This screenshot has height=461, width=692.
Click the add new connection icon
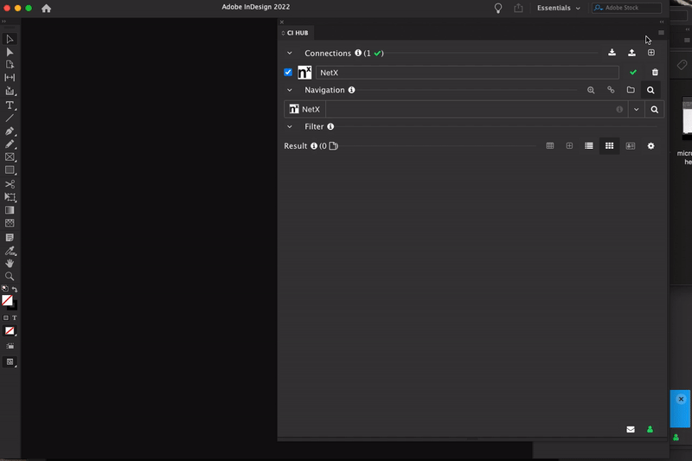[651, 53]
